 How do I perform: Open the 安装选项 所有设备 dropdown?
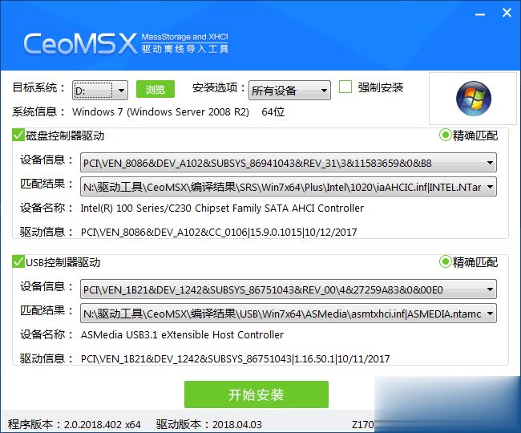(x=289, y=90)
